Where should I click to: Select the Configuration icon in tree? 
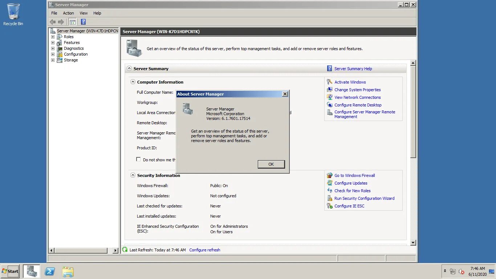(60, 54)
